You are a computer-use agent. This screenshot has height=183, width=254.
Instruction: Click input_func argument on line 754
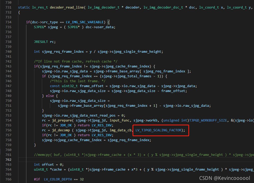pyautogui.click(x=120, y=120)
